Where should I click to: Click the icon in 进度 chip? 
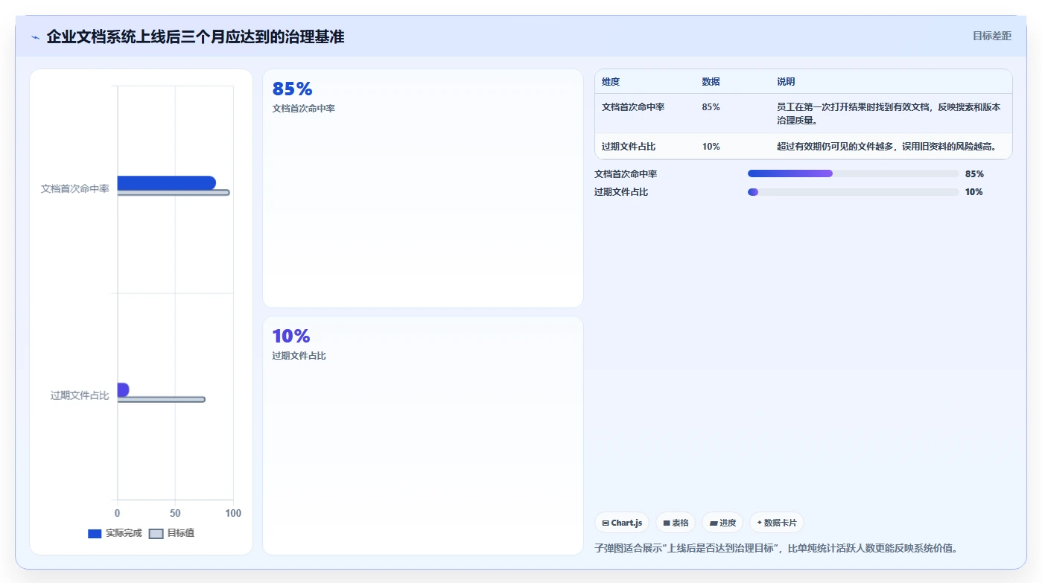(x=714, y=523)
